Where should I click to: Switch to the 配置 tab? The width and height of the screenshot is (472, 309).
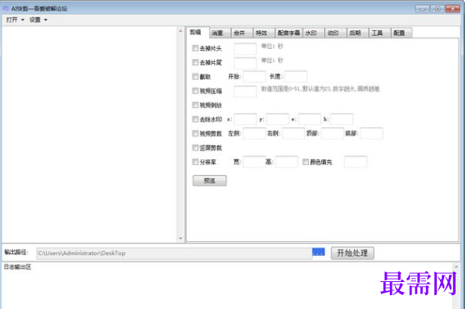[402, 33]
